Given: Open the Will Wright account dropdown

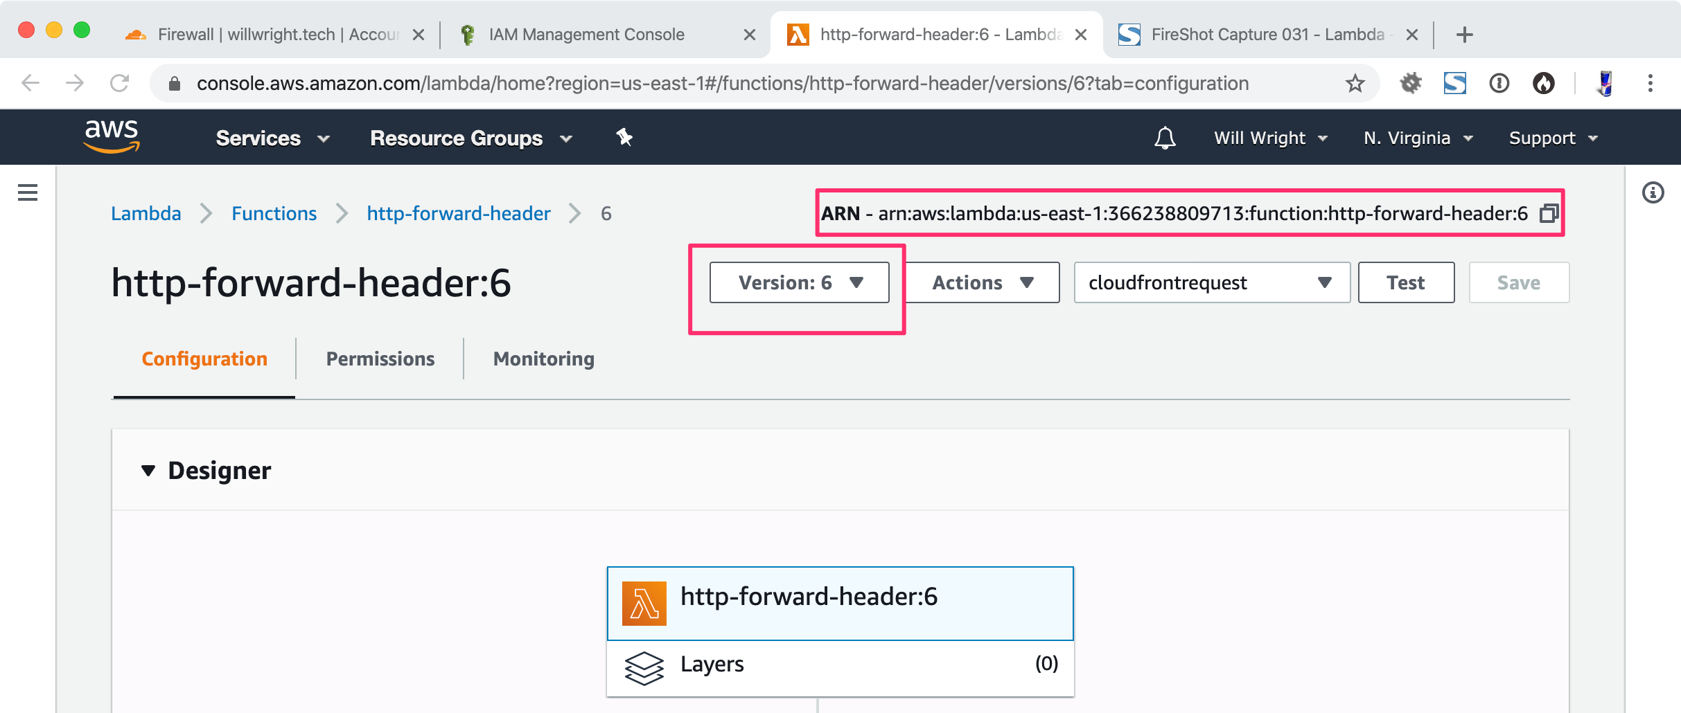Looking at the screenshot, I should click(1271, 138).
